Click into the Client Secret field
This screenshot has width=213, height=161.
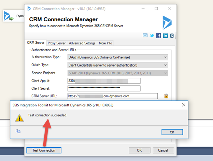pyautogui.click(x=104, y=88)
